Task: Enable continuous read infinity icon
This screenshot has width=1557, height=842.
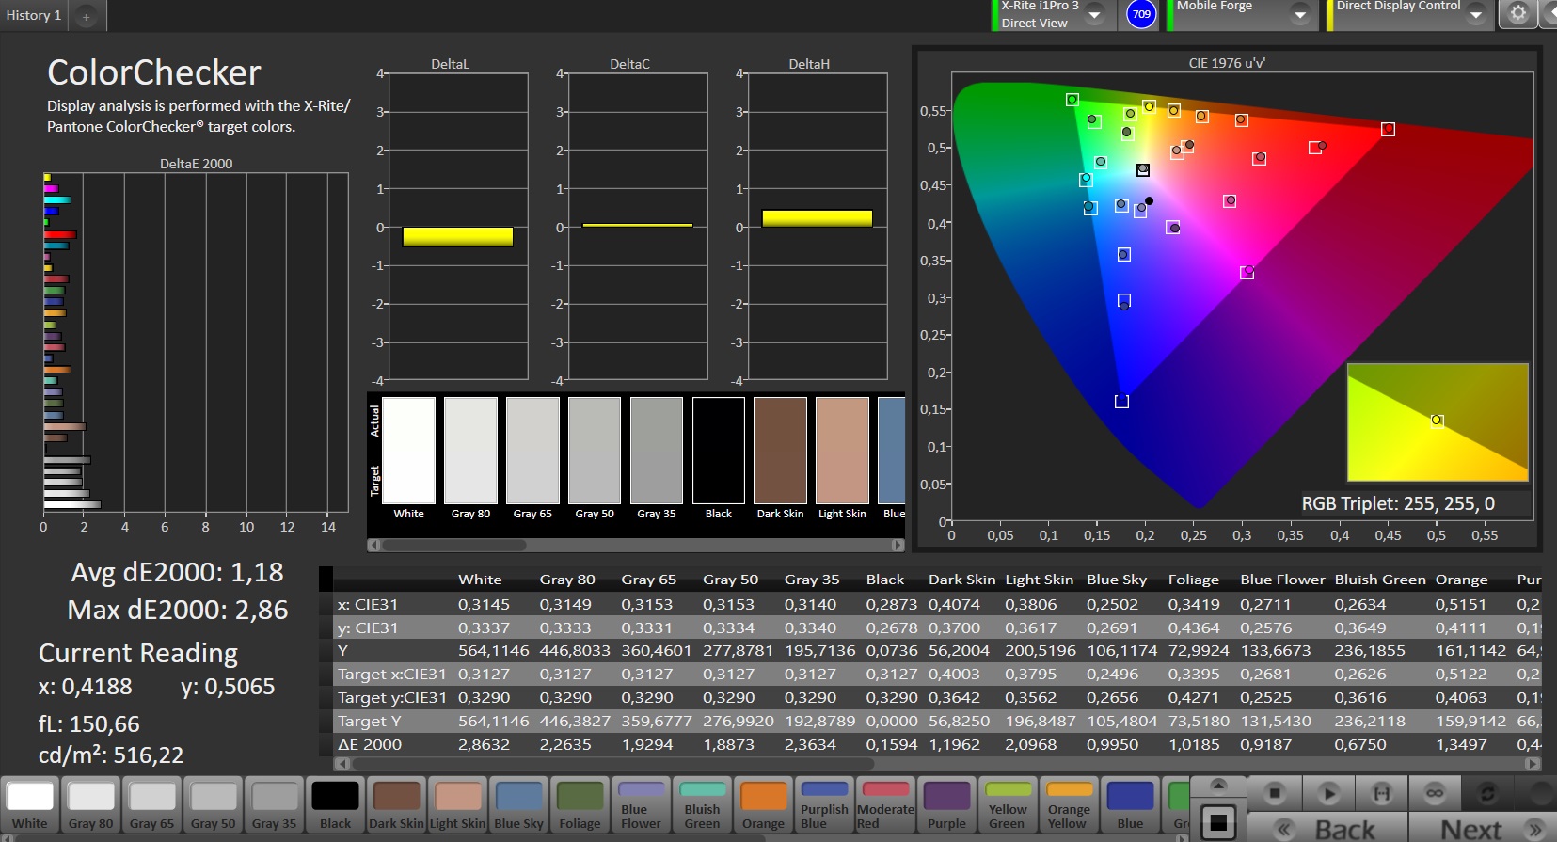Action: tap(1435, 793)
